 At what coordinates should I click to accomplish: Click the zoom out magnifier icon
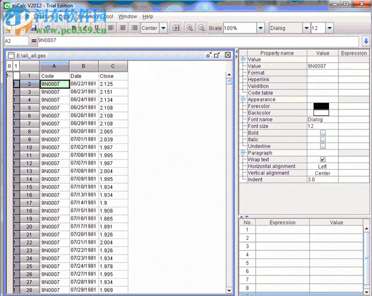pos(201,28)
